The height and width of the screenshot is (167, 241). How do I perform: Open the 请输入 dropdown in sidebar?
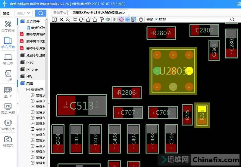tap(24, 13)
